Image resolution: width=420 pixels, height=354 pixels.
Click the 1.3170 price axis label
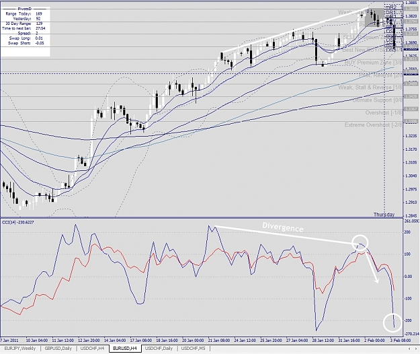pyautogui.click(x=411, y=149)
